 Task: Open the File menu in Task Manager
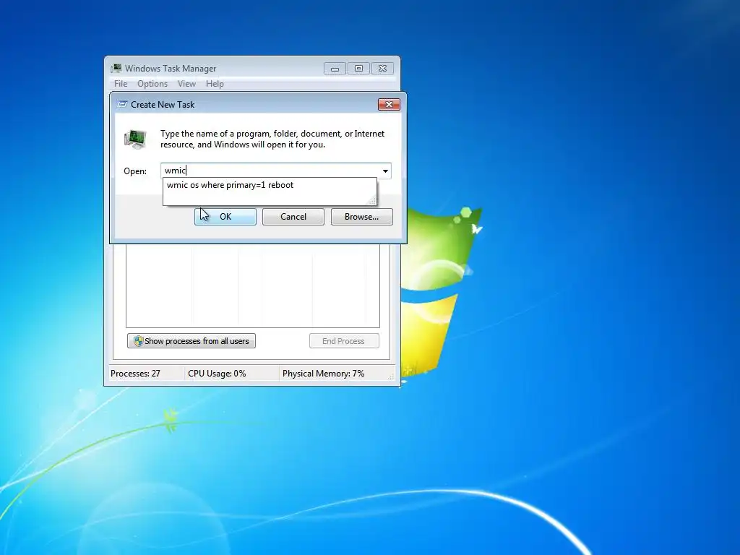coord(121,84)
